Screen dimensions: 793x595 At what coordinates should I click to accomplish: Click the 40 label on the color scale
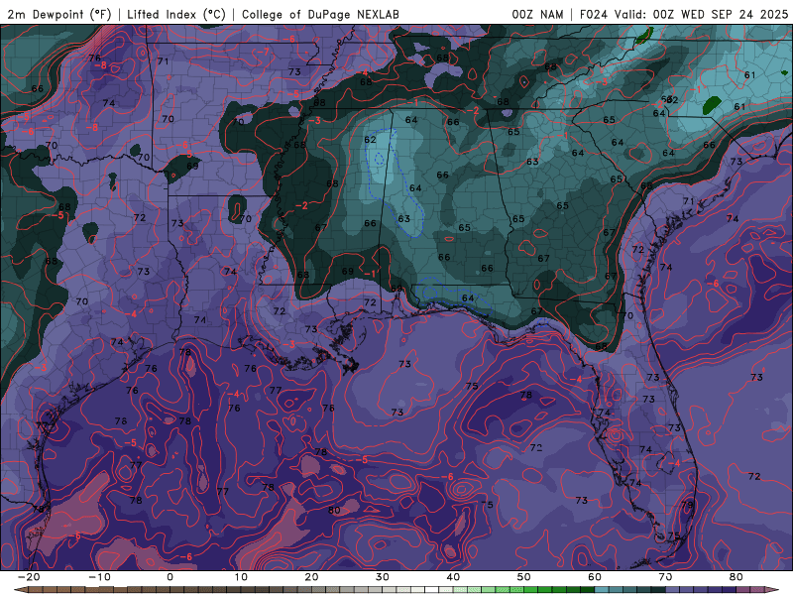click(x=453, y=577)
